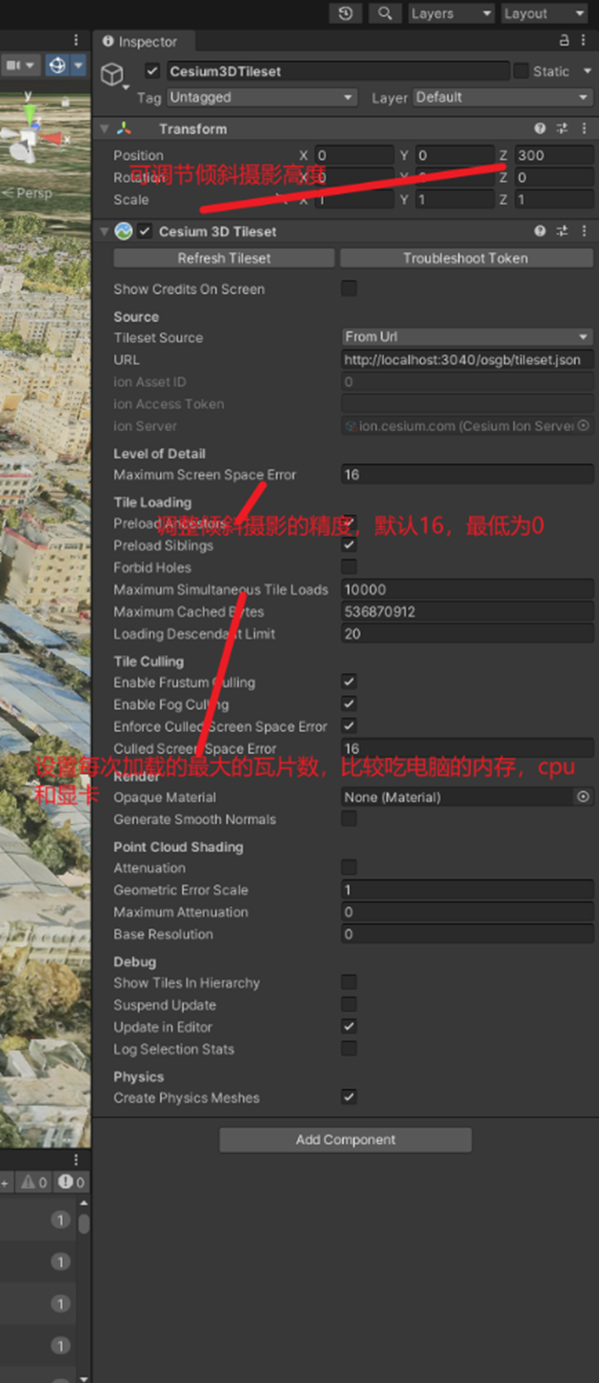Edit the Cesium3DTileset object name field
Screen dimensions: 599x1383
[x=337, y=71]
